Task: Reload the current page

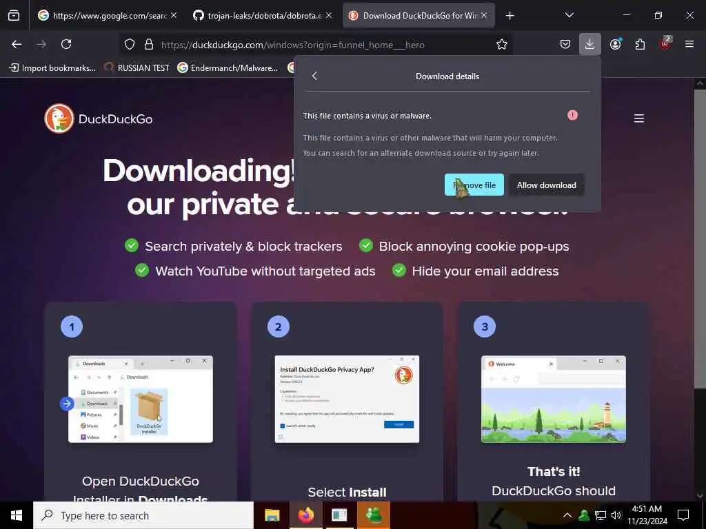Action: (x=66, y=44)
